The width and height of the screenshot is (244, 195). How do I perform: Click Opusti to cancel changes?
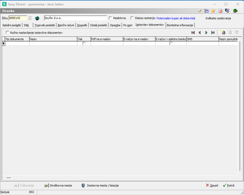(212, 186)
